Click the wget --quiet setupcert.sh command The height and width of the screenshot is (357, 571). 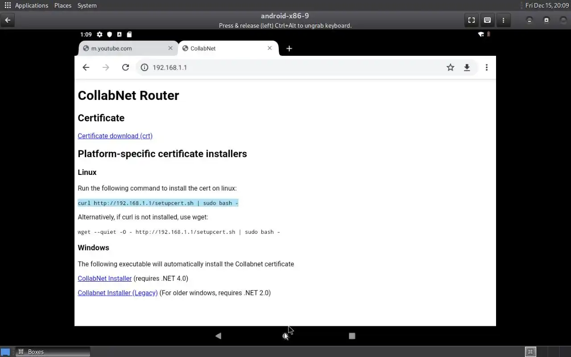coord(179,232)
